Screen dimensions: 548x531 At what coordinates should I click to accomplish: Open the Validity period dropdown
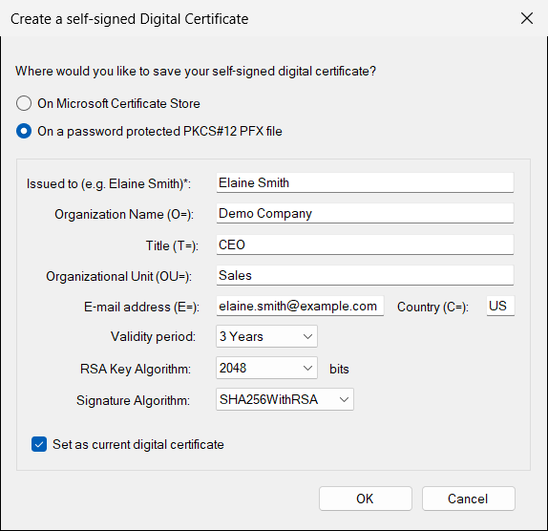coord(266,336)
